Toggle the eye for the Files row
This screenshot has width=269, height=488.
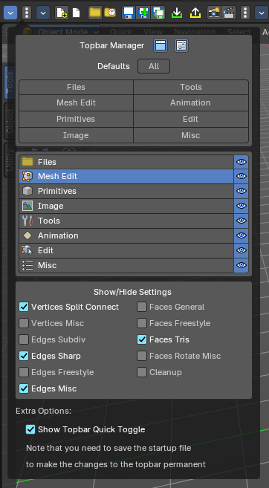point(242,162)
